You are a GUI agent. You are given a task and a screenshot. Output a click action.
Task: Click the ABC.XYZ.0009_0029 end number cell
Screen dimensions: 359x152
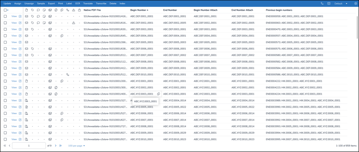[175, 133]
